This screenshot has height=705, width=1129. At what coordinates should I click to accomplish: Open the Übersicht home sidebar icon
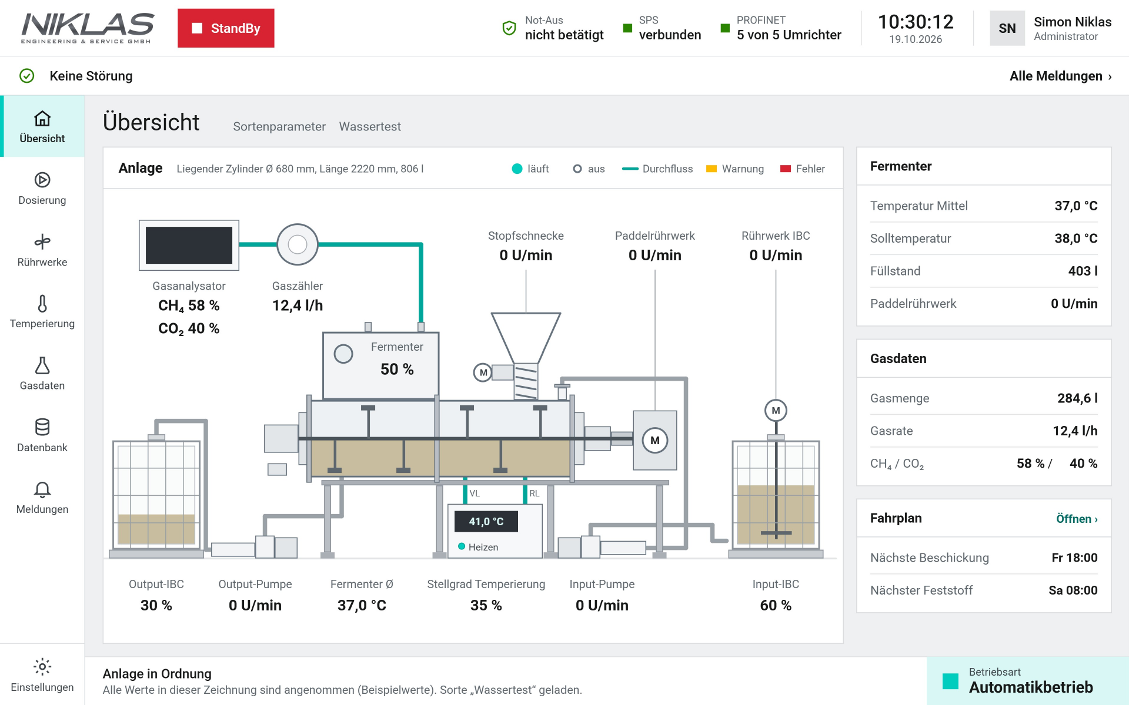click(x=42, y=119)
